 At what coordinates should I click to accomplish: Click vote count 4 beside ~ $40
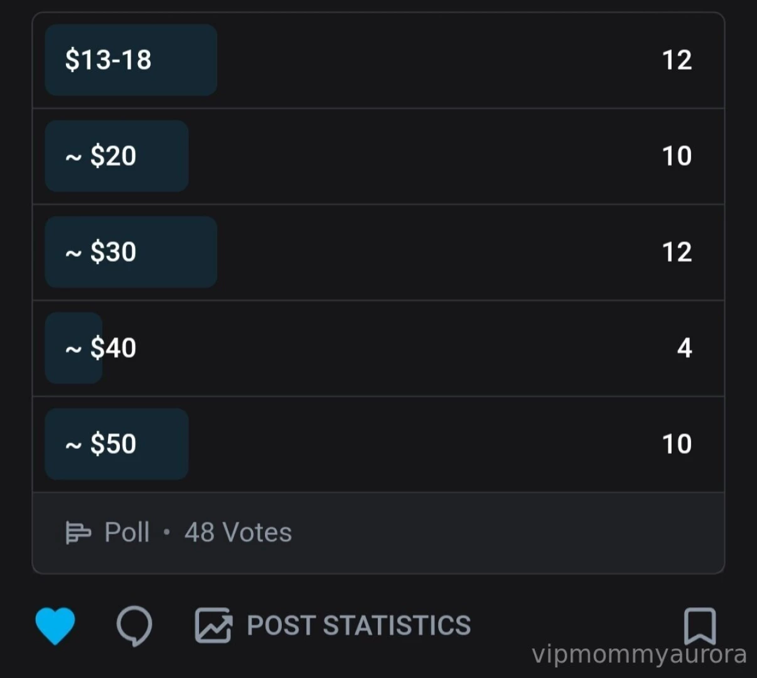(x=684, y=348)
